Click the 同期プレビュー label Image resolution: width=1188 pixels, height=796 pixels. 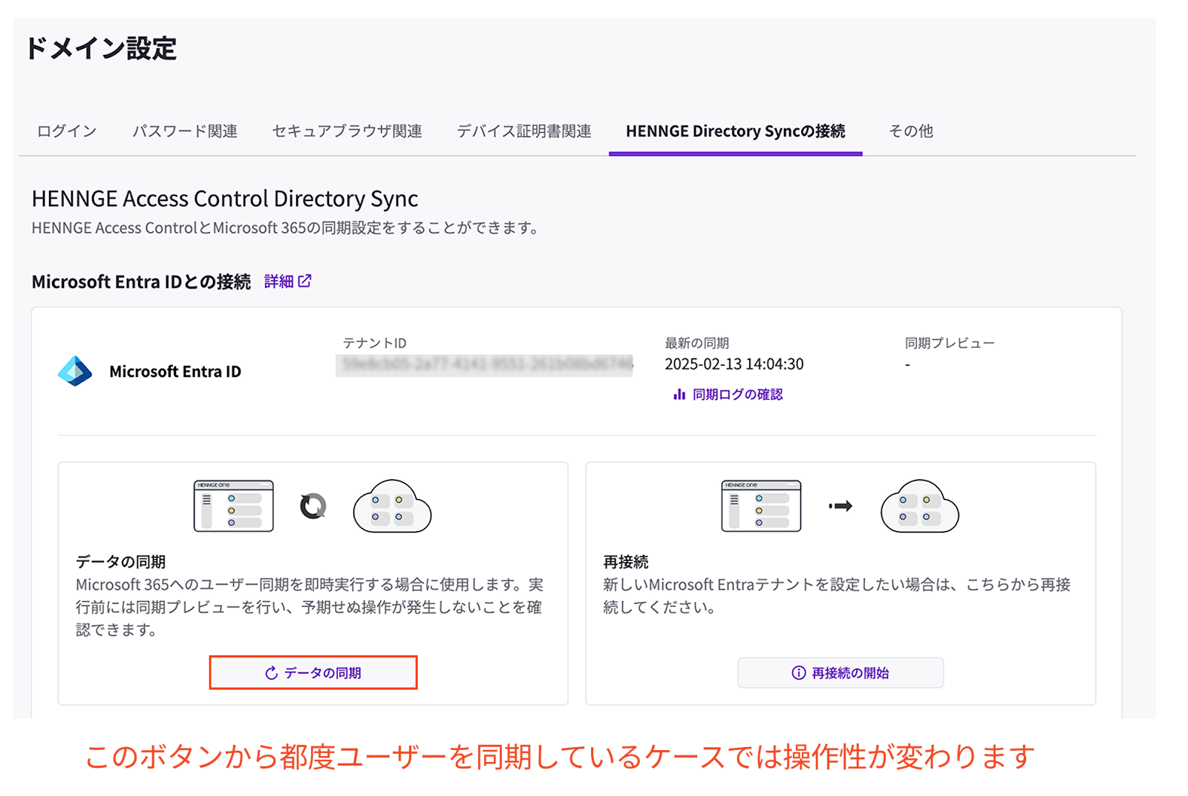pyautogui.click(x=950, y=343)
